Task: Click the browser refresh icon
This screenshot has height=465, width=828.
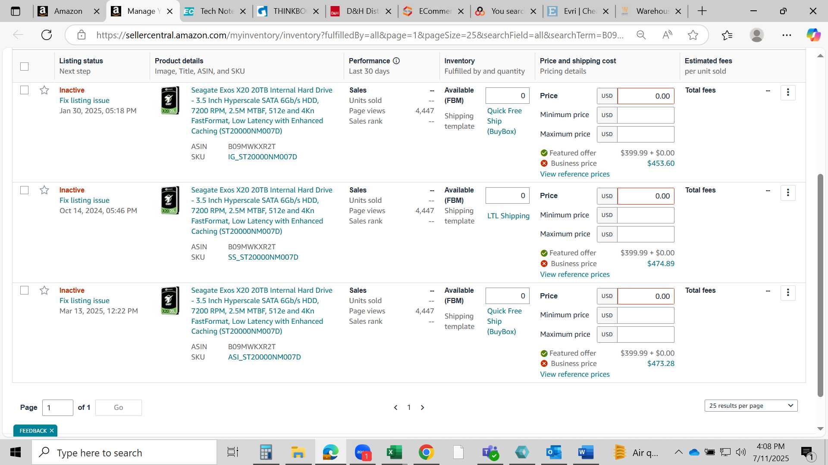Action: [47, 35]
